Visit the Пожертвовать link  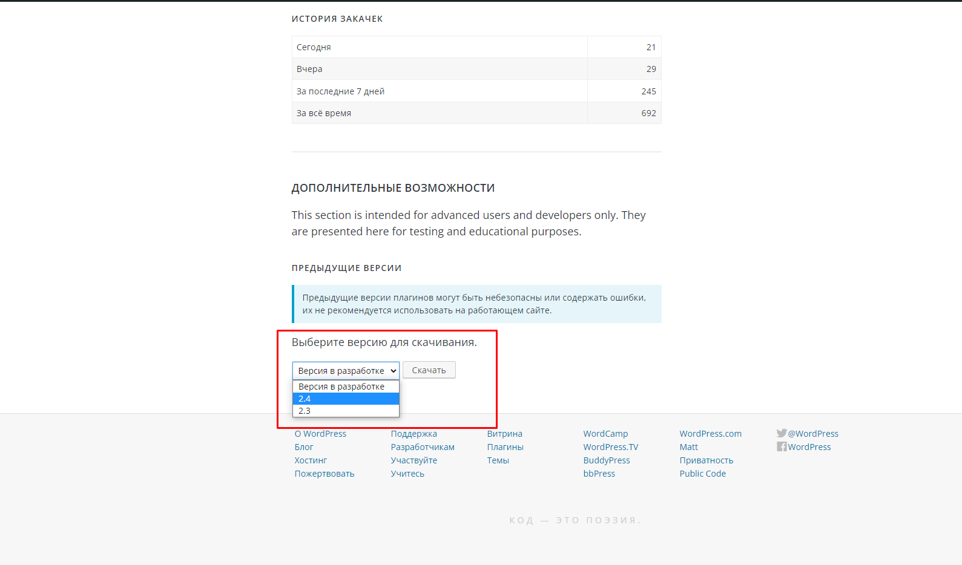(x=325, y=474)
